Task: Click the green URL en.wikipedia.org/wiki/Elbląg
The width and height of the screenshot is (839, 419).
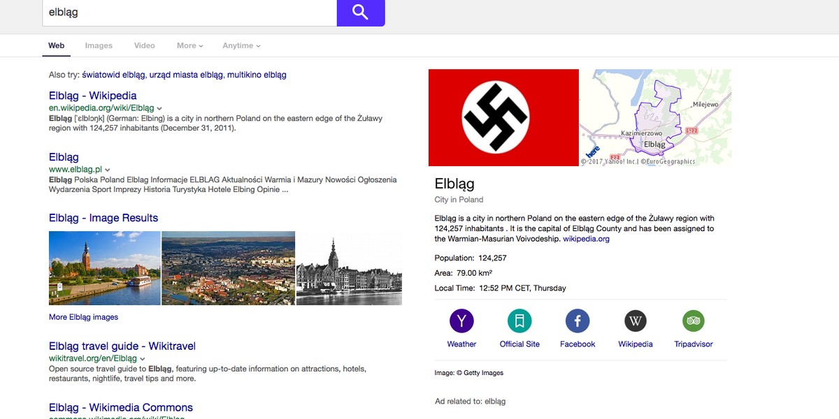Action: pos(101,109)
